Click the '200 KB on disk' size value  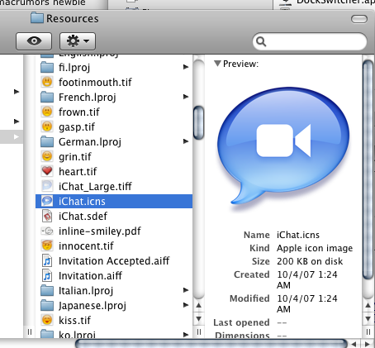pos(310,261)
